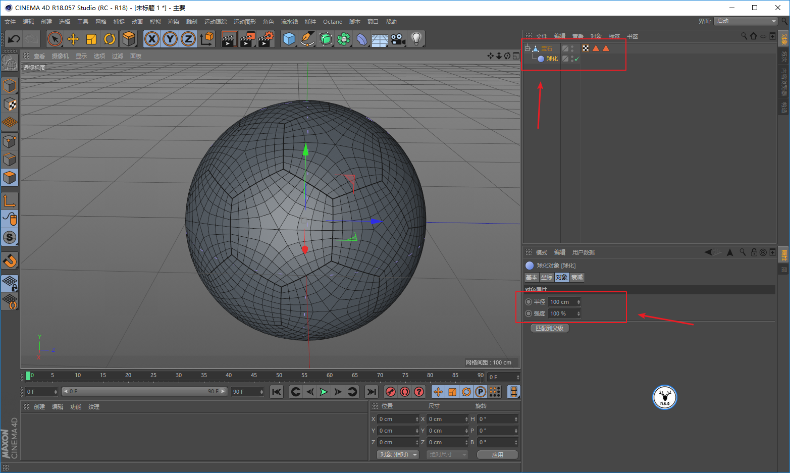
Task: Select the 球化 object in tree
Action: [x=552, y=59]
